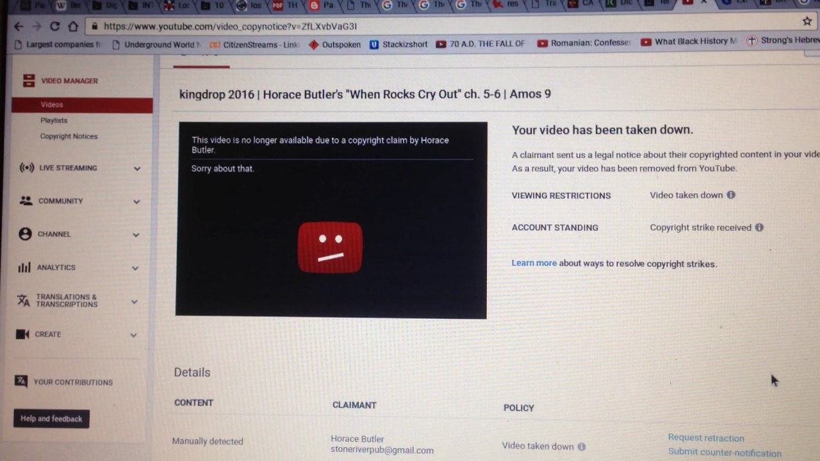Open the Strong's Hebrew bookmark
The height and width of the screenshot is (461, 820).
click(783, 40)
